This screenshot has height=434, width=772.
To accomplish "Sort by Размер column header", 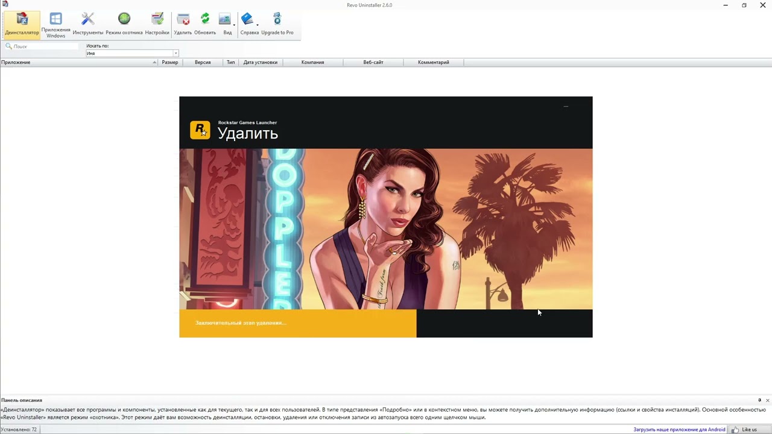I will pyautogui.click(x=170, y=62).
